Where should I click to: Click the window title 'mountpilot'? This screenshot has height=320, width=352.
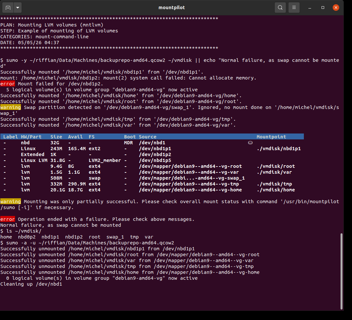click(x=172, y=8)
